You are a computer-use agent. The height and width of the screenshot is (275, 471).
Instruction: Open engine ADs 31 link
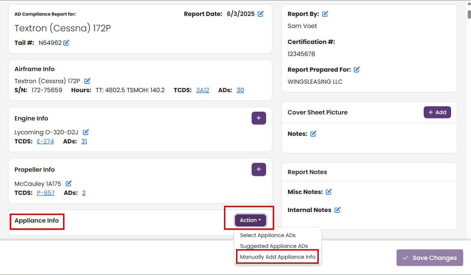click(x=84, y=141)
